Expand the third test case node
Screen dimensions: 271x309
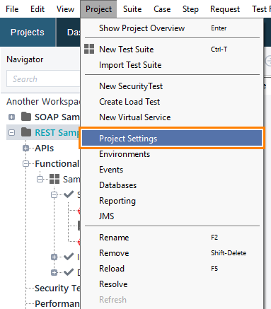click(x=54, y=273)
